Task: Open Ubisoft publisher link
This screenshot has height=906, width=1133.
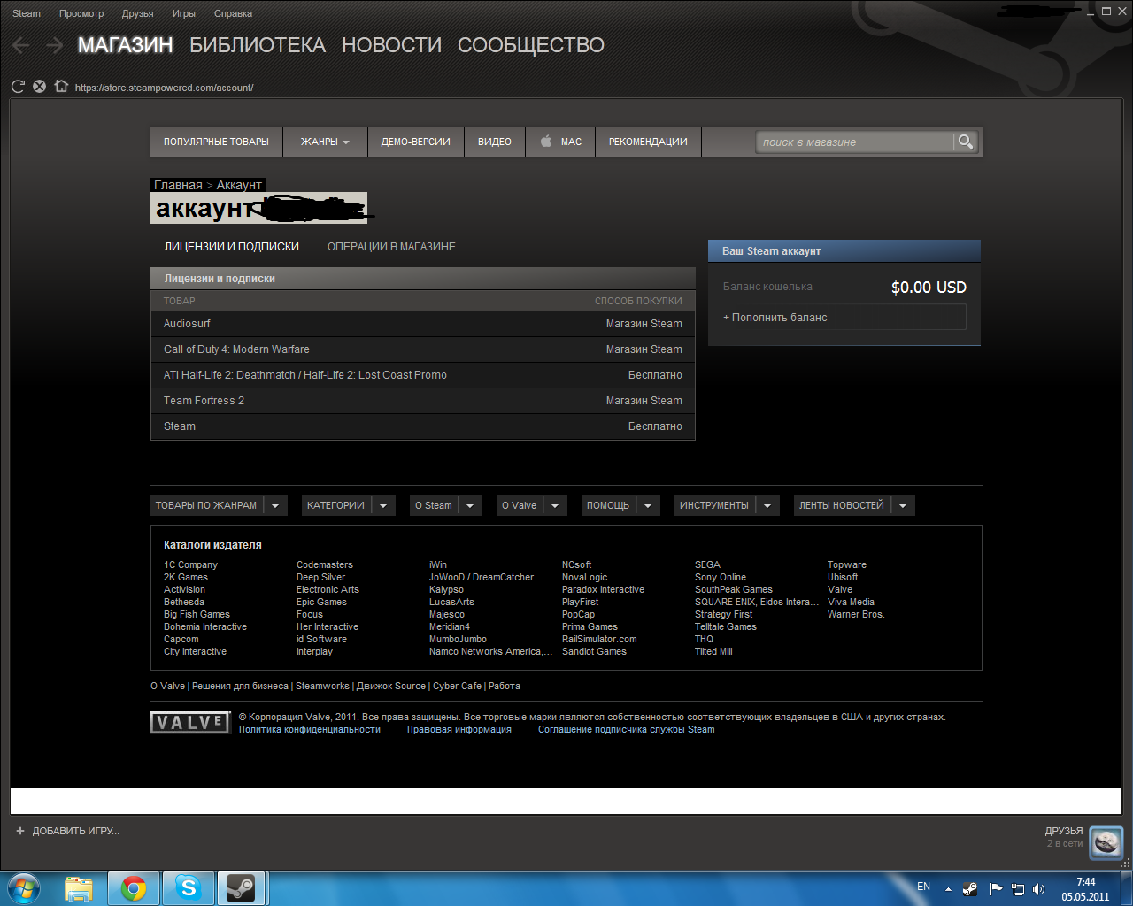Action: click(843, 577)
